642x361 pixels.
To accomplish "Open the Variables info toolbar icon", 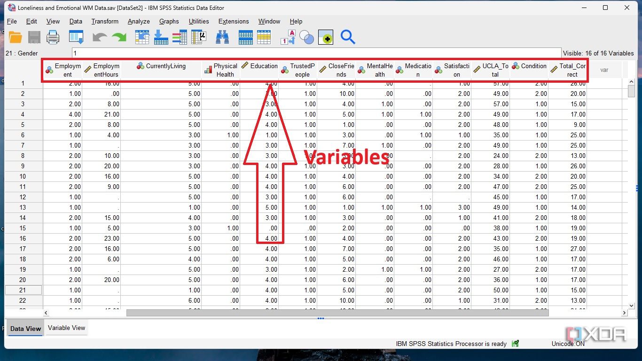I will tap(180, 37).
